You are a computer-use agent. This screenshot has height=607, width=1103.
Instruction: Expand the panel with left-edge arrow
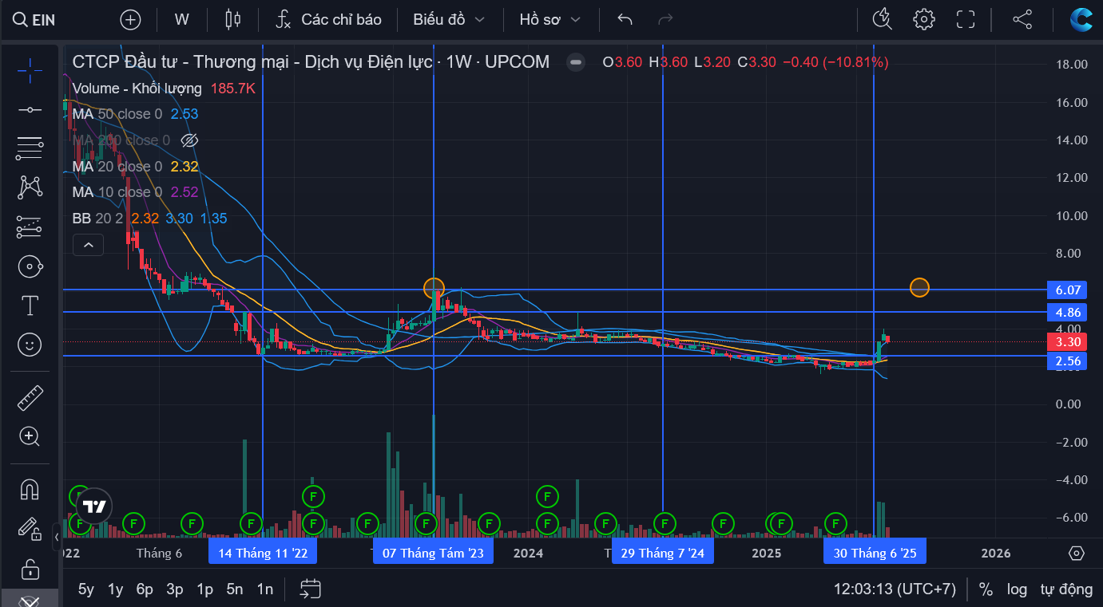(x=57, y=537)
